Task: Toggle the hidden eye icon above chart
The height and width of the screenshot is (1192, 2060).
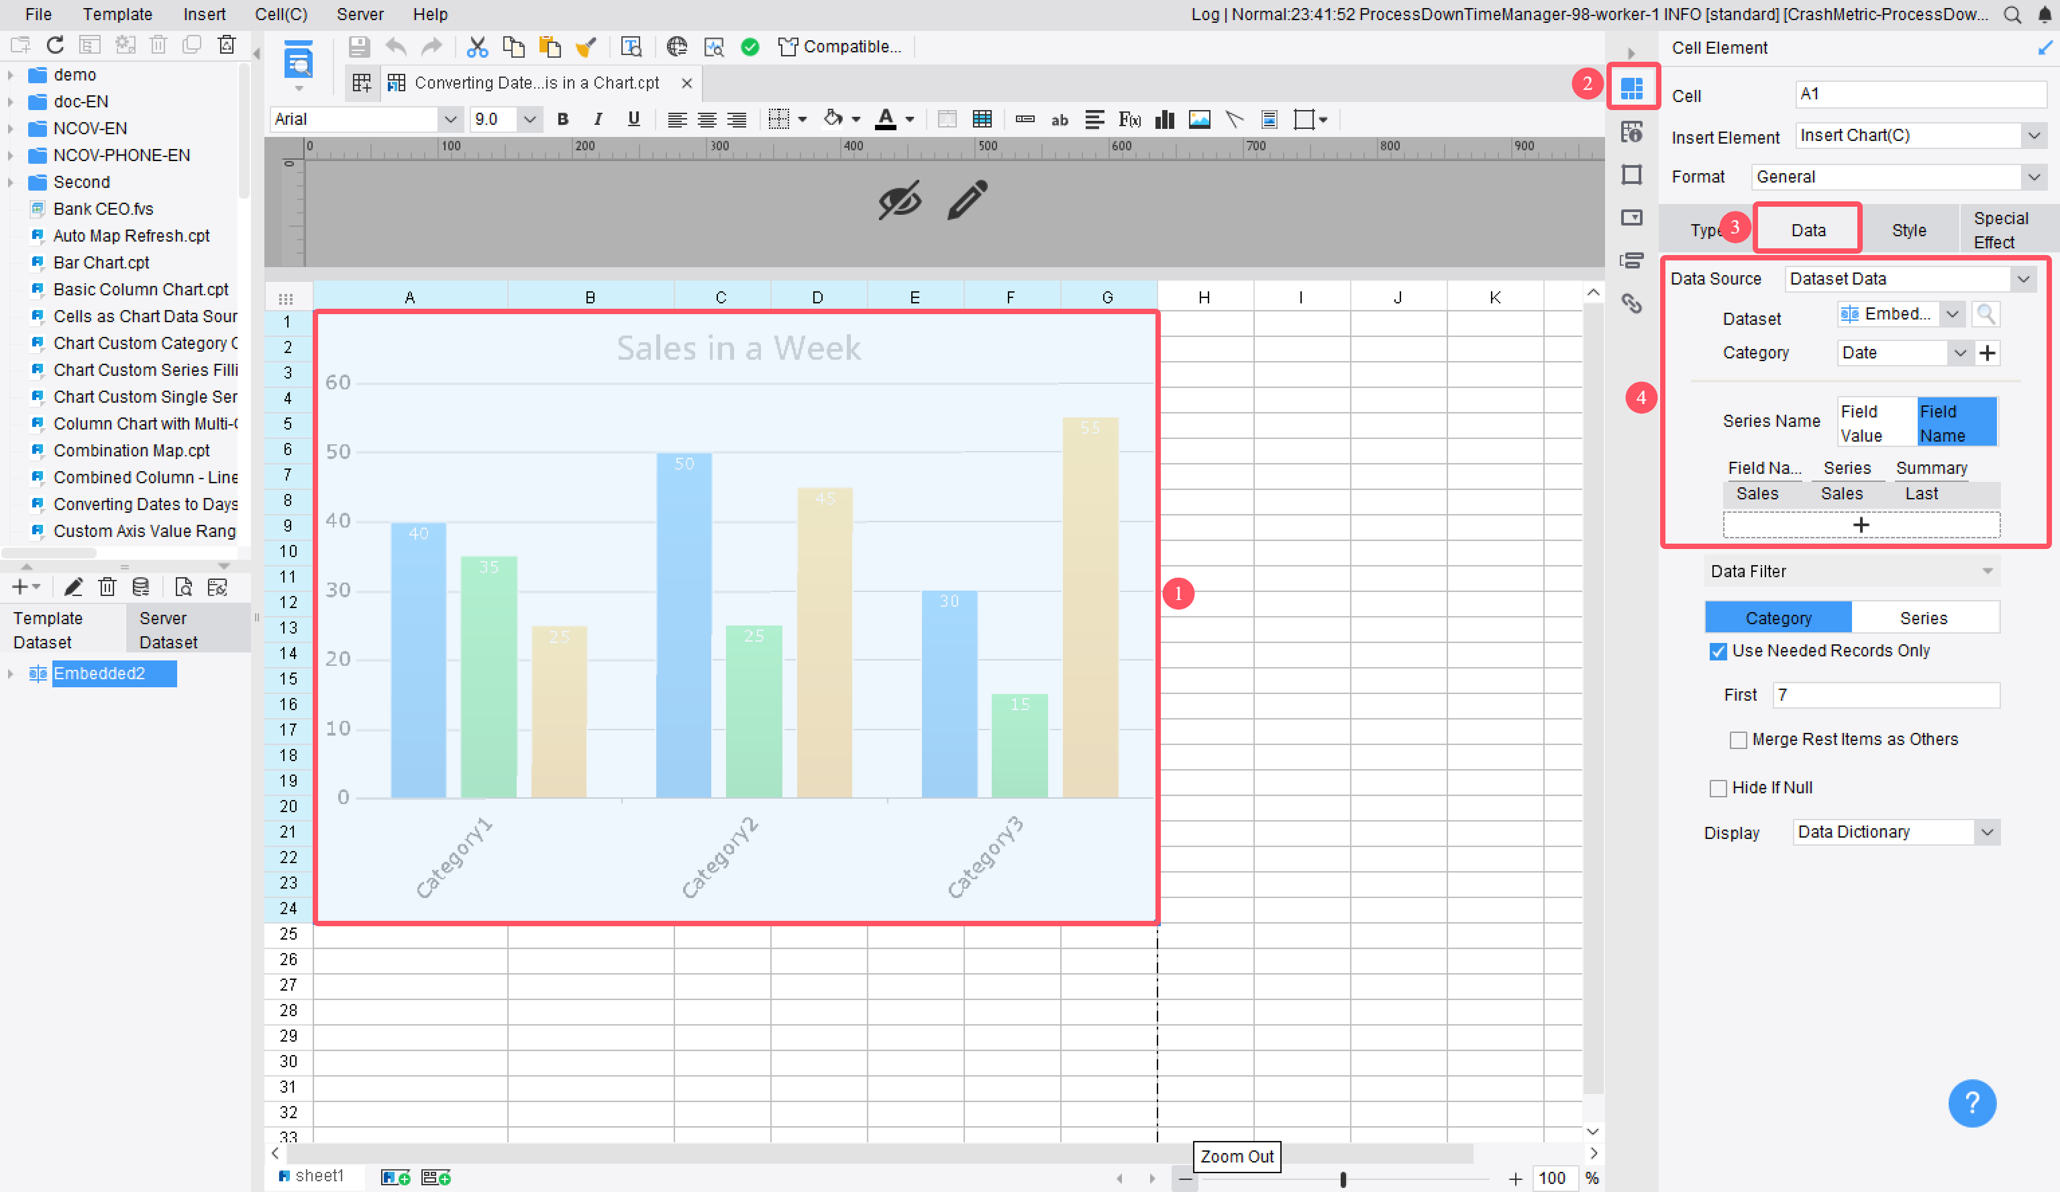Action: click(x=900, y=200)
